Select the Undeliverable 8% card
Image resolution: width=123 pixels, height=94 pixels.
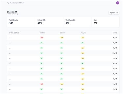tap(77, 22)
